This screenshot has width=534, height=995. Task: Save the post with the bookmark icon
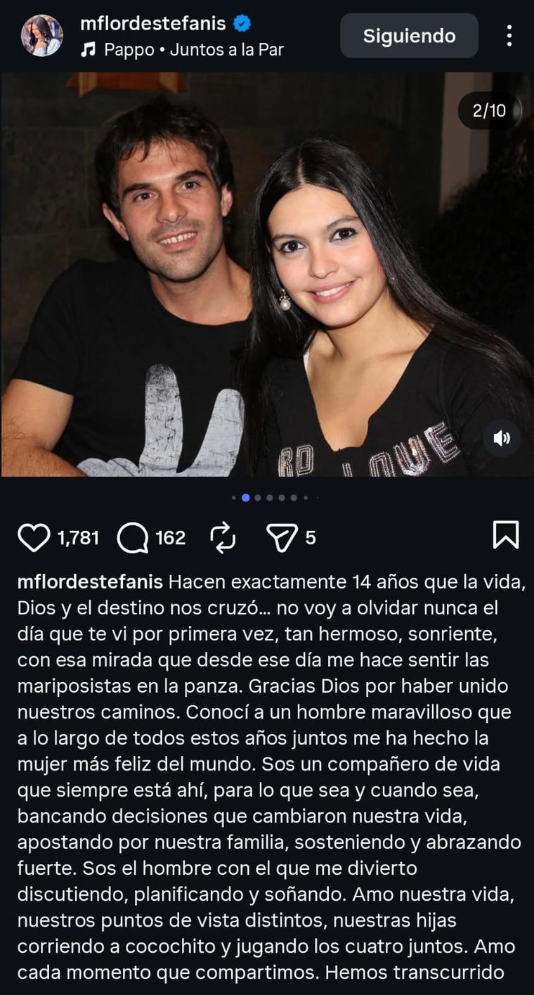[506, 535]
